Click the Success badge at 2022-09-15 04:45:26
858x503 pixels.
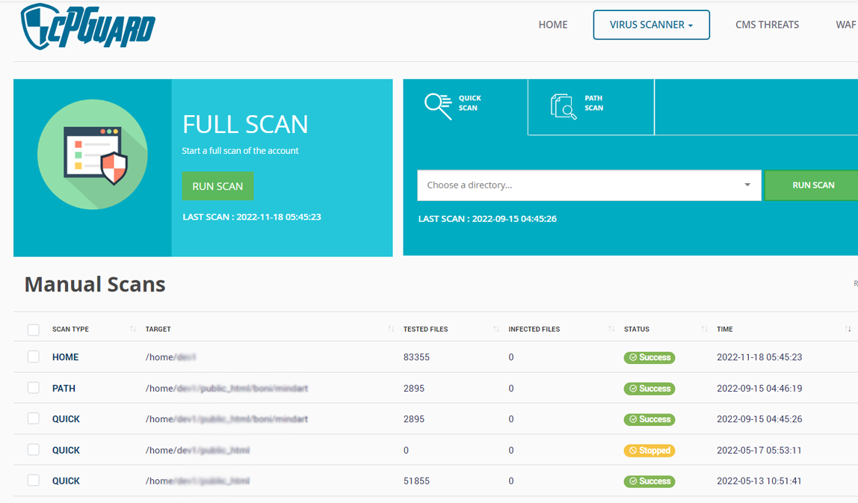pos(649,419)
